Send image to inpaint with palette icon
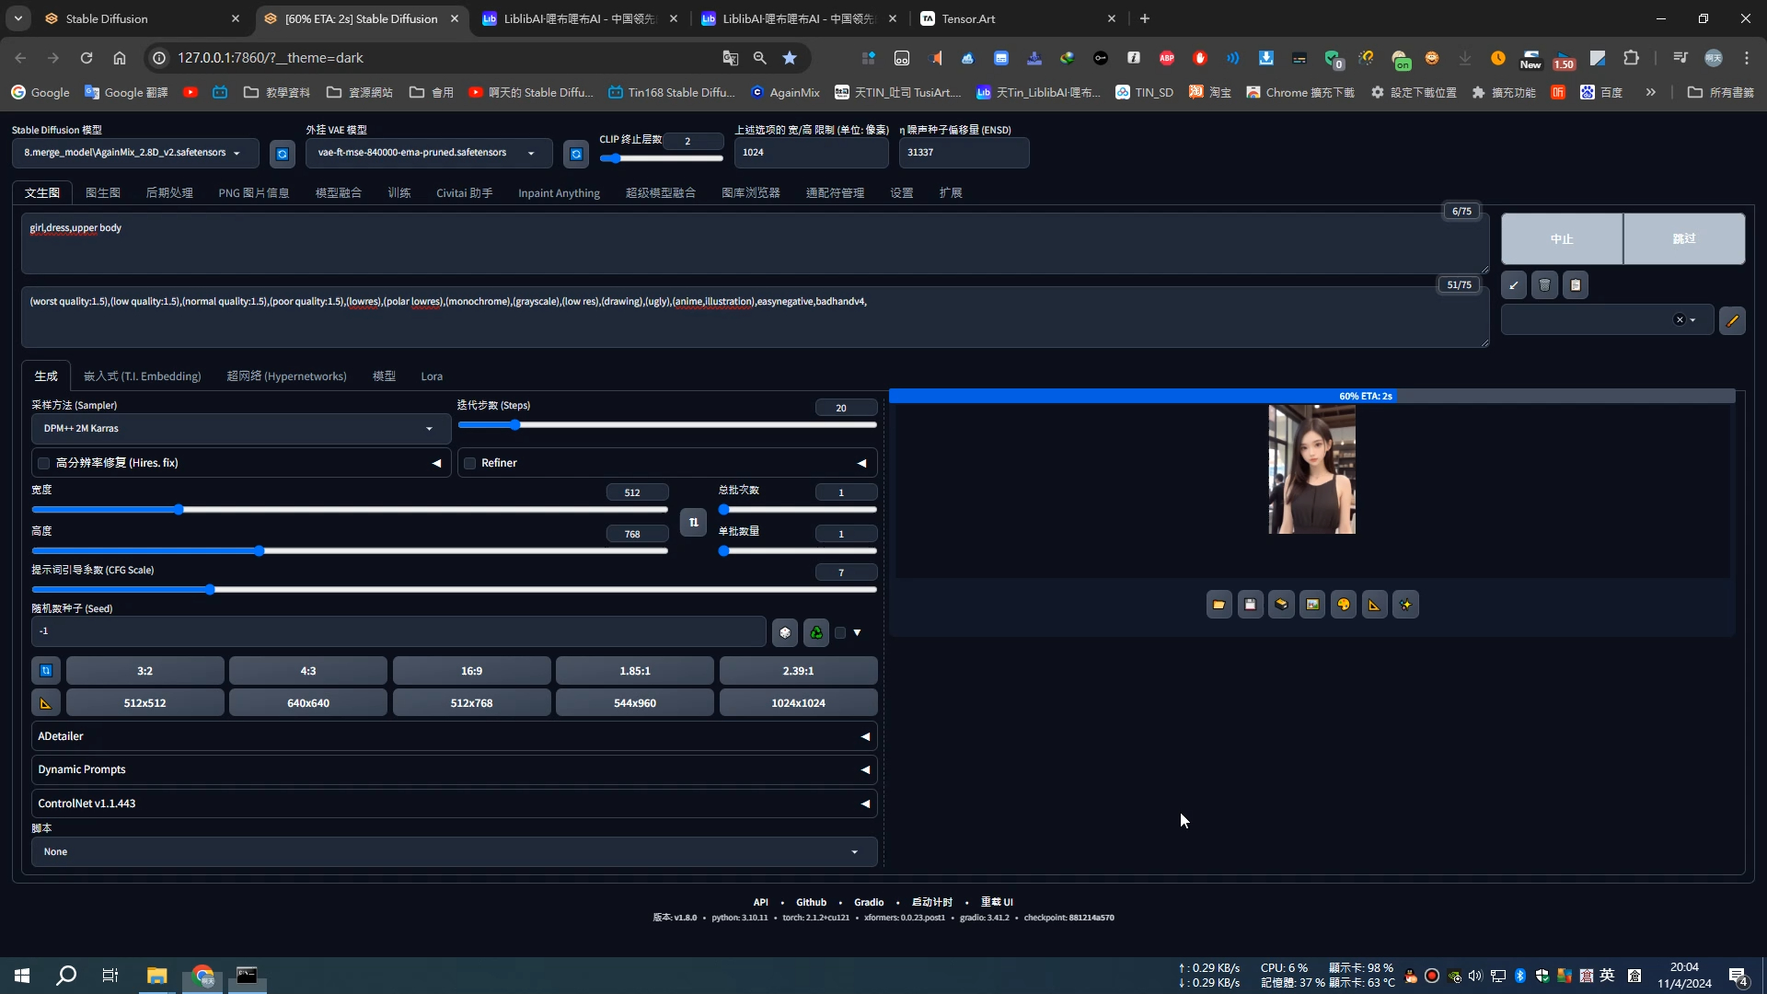Viewport: 1767px width, 994px height. click(1344, 605)
